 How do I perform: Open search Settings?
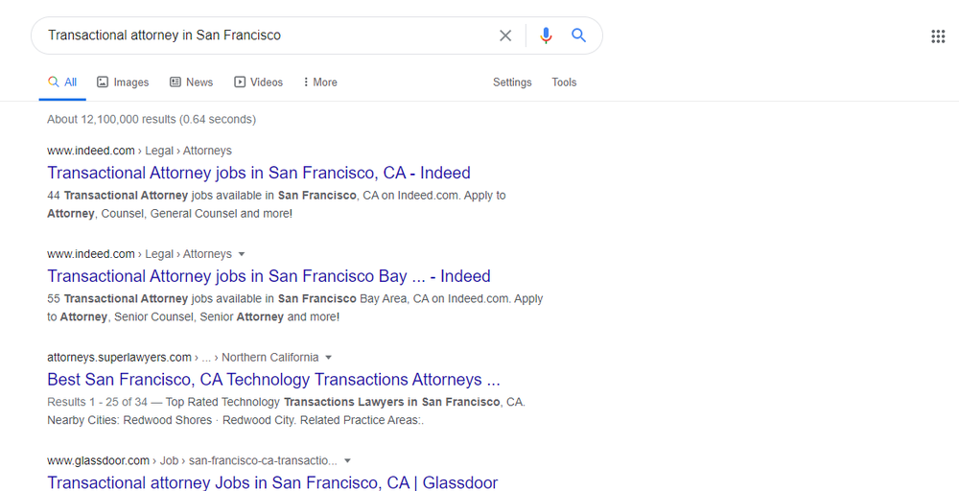(512, 82)
